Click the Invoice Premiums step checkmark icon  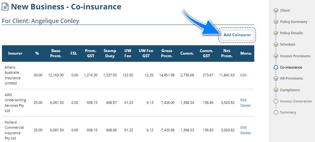[276, 56]
